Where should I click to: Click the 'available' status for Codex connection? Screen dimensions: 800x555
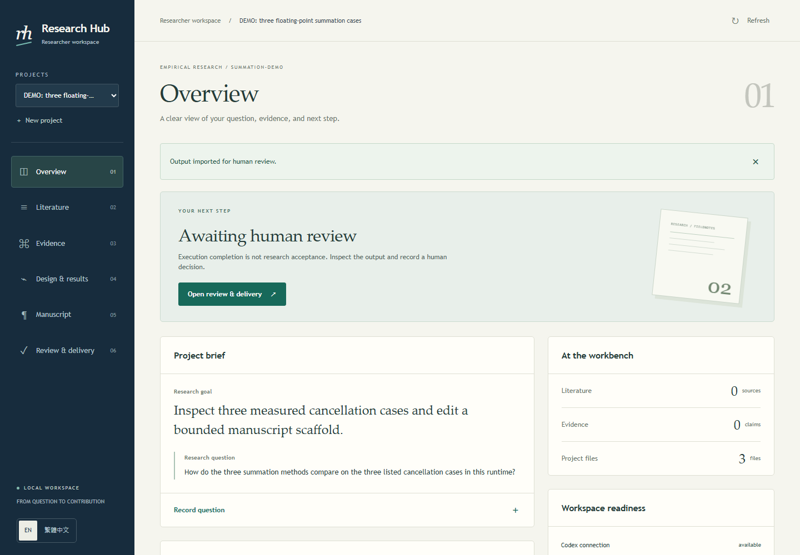point(749,545)
